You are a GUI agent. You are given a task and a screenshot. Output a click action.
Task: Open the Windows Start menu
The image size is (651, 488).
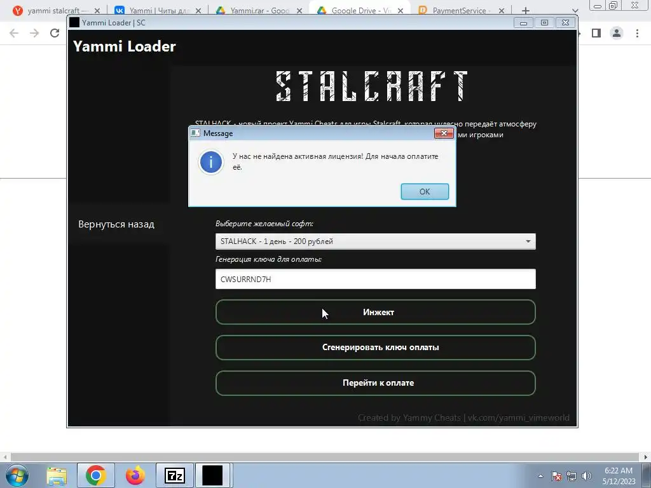17,475
